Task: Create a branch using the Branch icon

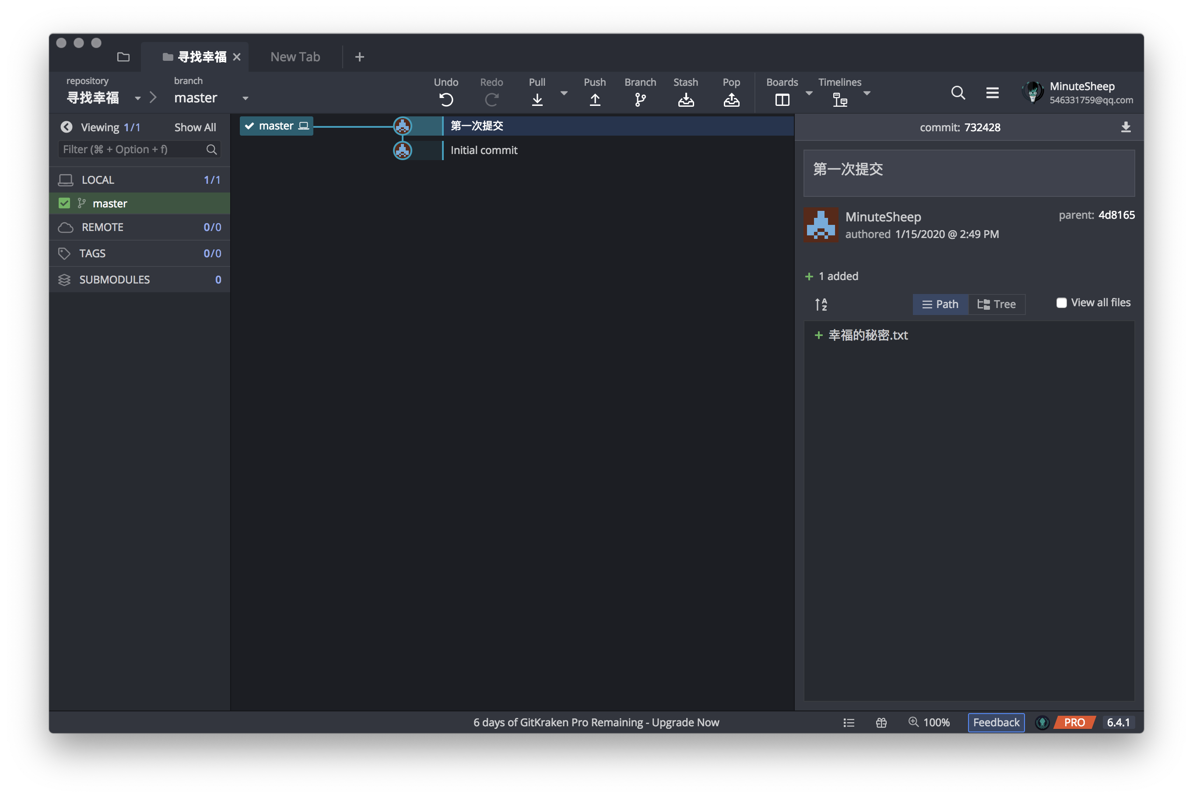Action: (640, 99)
